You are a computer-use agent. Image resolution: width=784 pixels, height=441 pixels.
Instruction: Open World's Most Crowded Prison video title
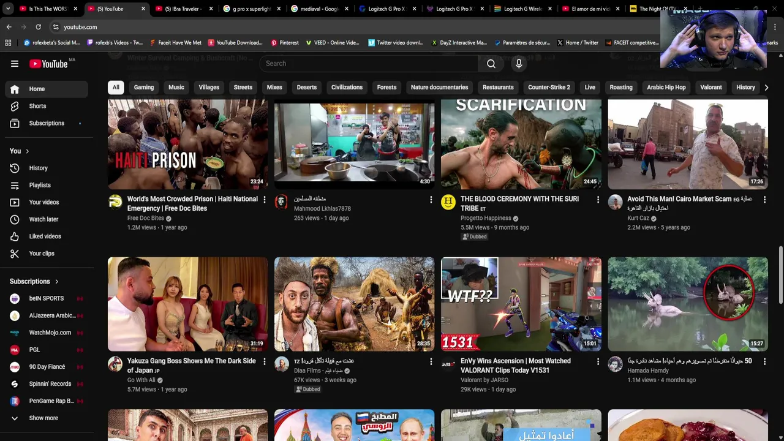pos(192,204)
